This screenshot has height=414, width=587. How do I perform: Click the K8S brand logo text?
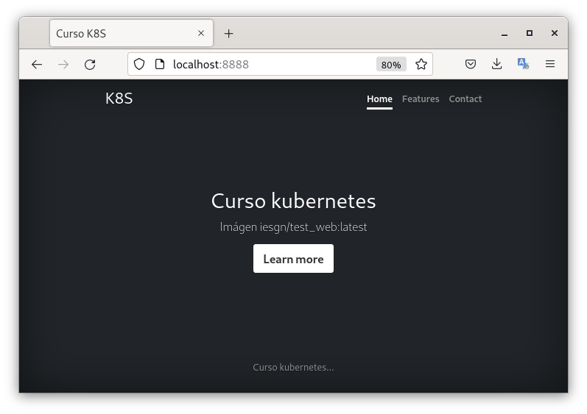point(119,99)
